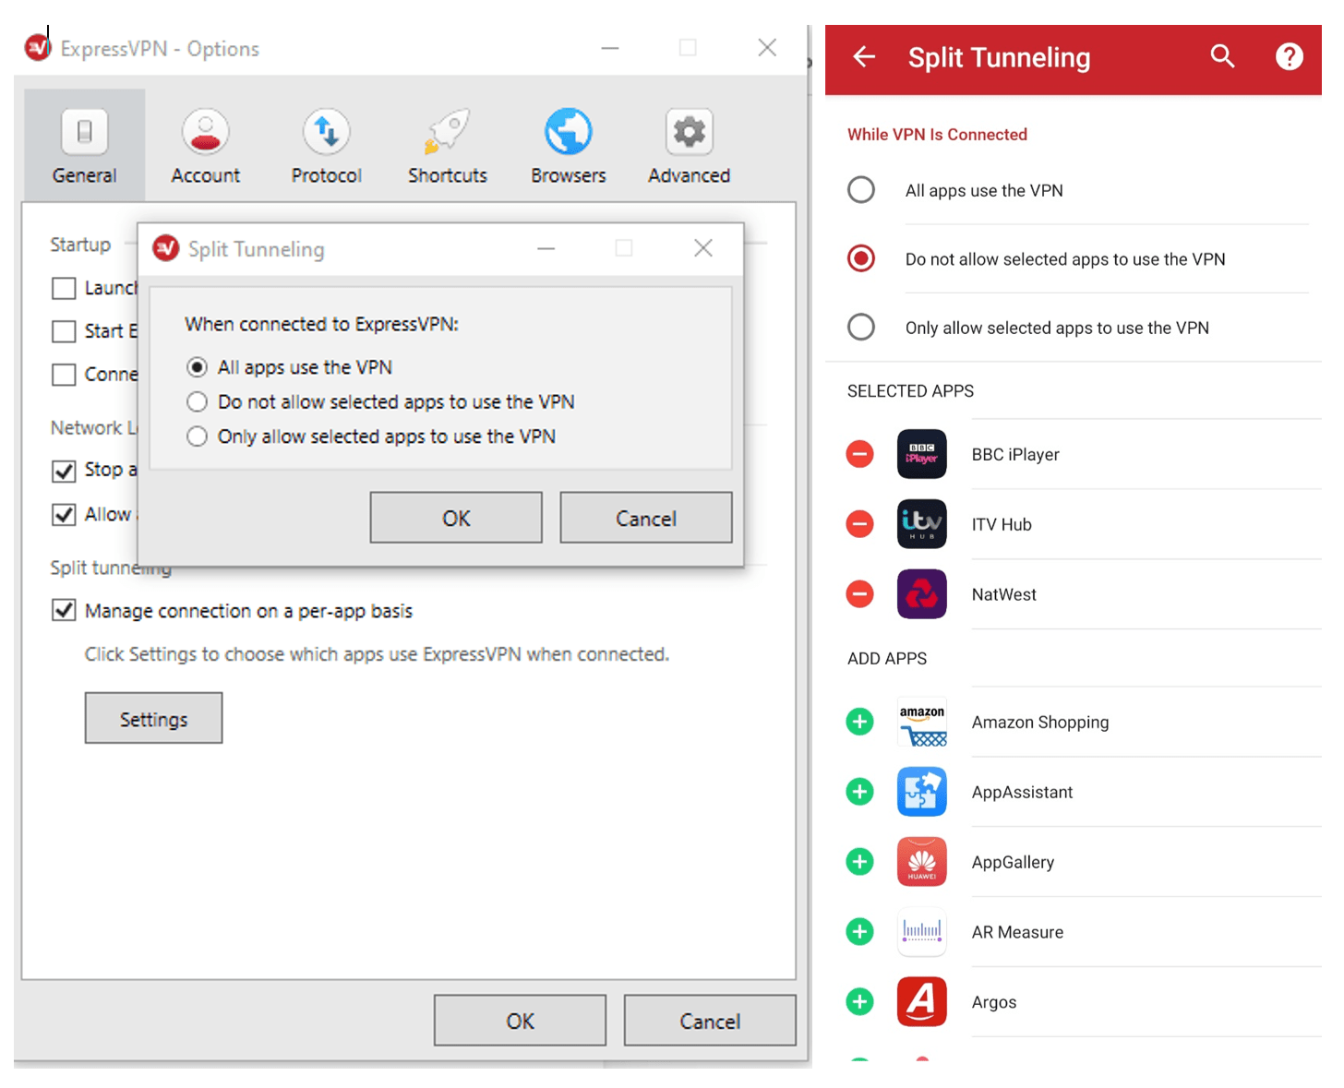Click OK in the Split Tunneling dialog

(x=456, y=518)
